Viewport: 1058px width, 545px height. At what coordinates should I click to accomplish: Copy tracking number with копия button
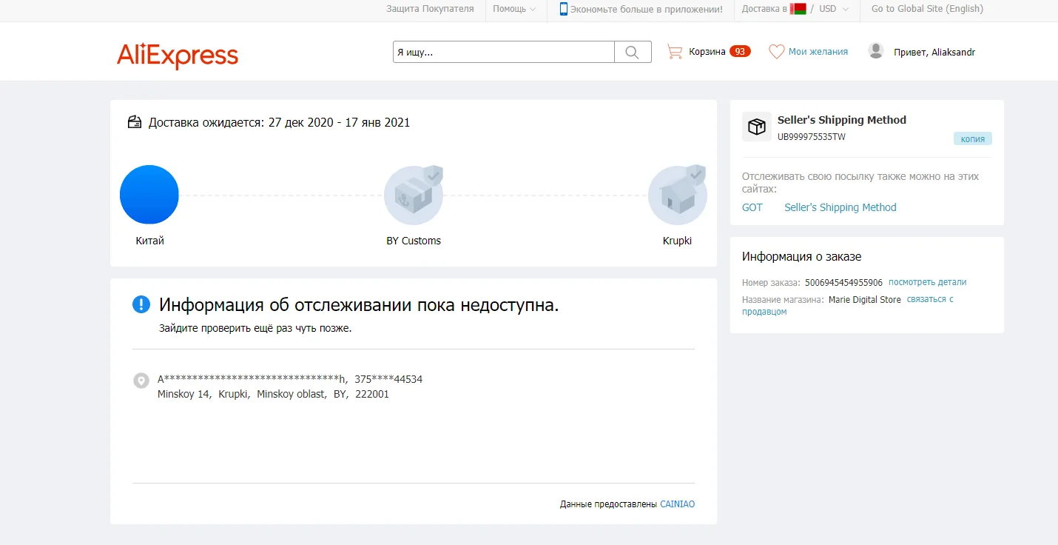[973, 138]
